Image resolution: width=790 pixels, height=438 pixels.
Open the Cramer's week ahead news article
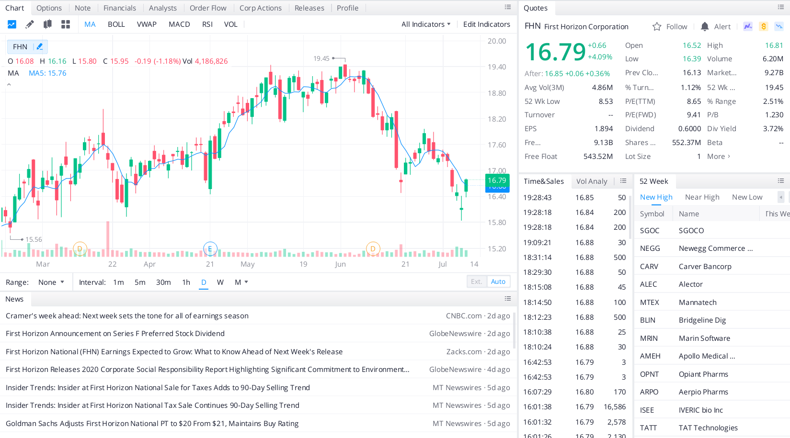tap(127, 316)
